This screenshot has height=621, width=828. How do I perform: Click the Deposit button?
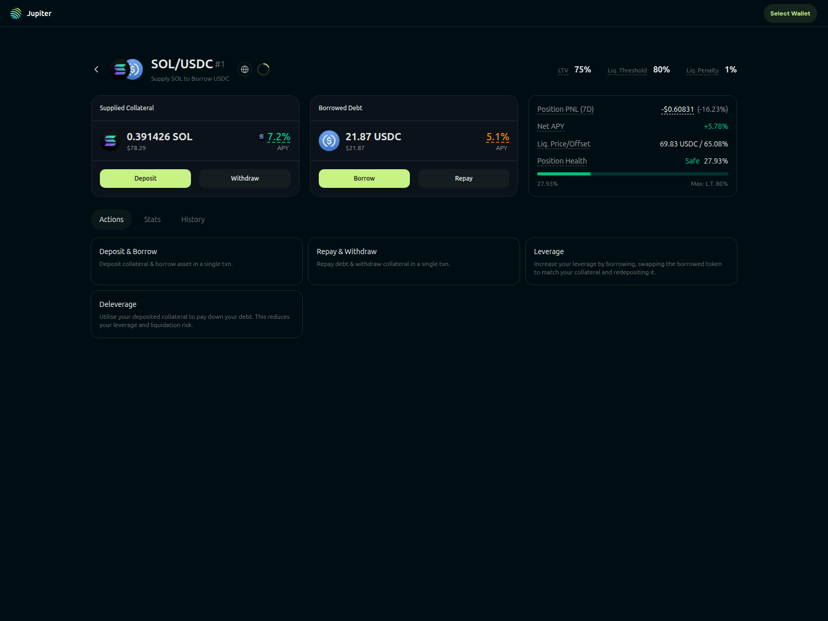[x=145, y=178]
